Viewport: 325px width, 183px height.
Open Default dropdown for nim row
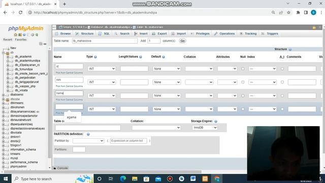pos(167,82)
